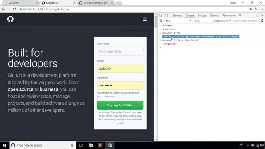Click the saved password key icon
This screenshot has height=149, width=265.
coord(251,9)
